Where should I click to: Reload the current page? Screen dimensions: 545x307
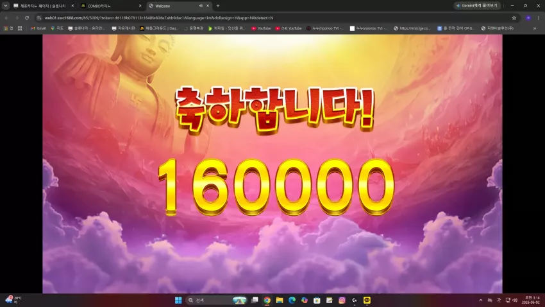point(27,18)
